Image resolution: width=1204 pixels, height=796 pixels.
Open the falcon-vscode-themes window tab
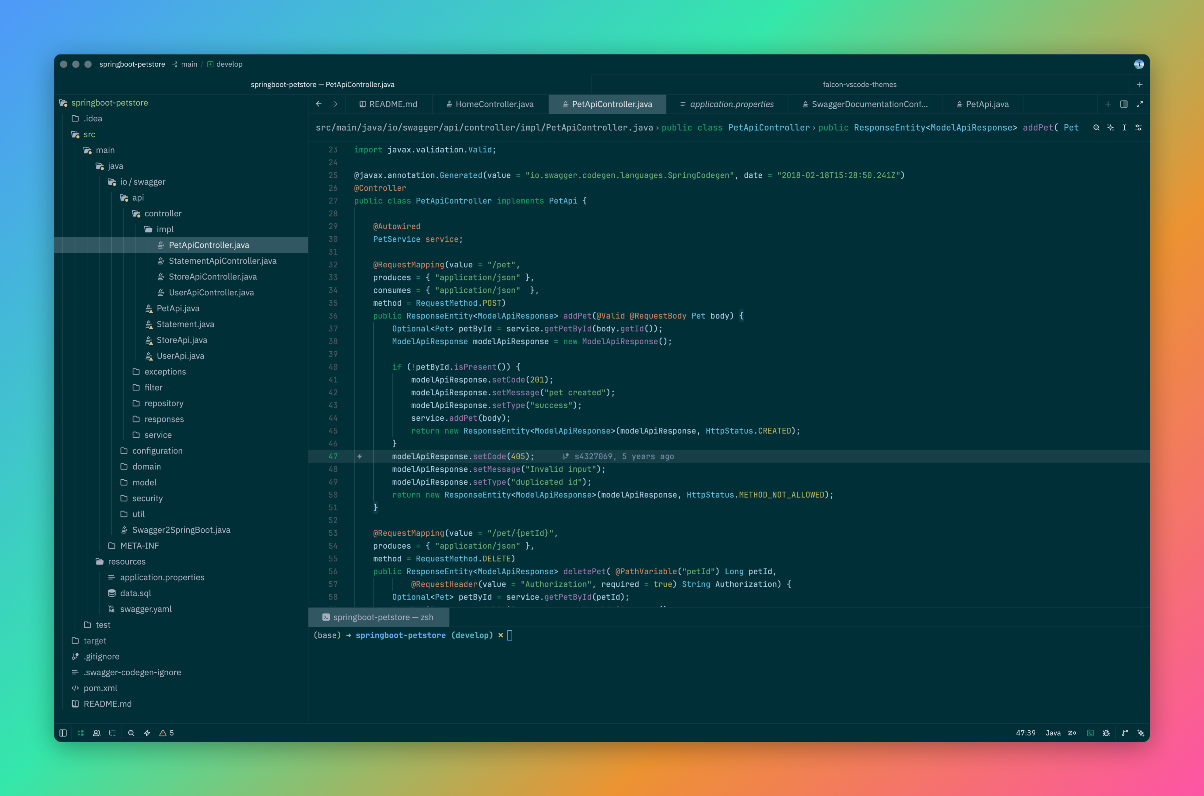click(x=860, y=84)
